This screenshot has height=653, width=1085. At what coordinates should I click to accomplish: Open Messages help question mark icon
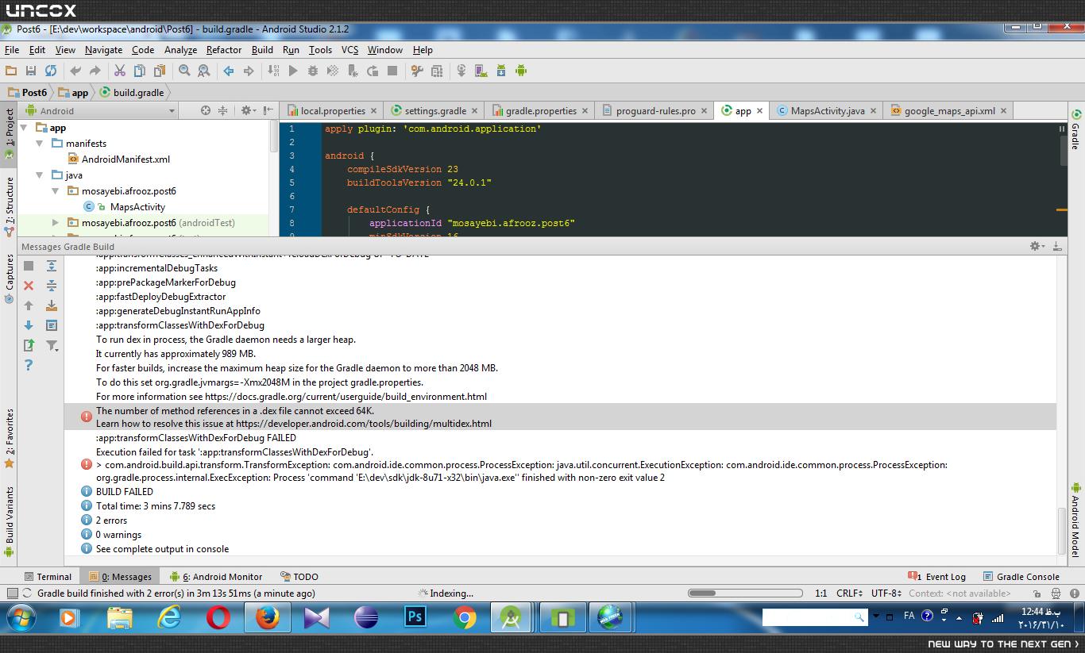pos(29,365)
